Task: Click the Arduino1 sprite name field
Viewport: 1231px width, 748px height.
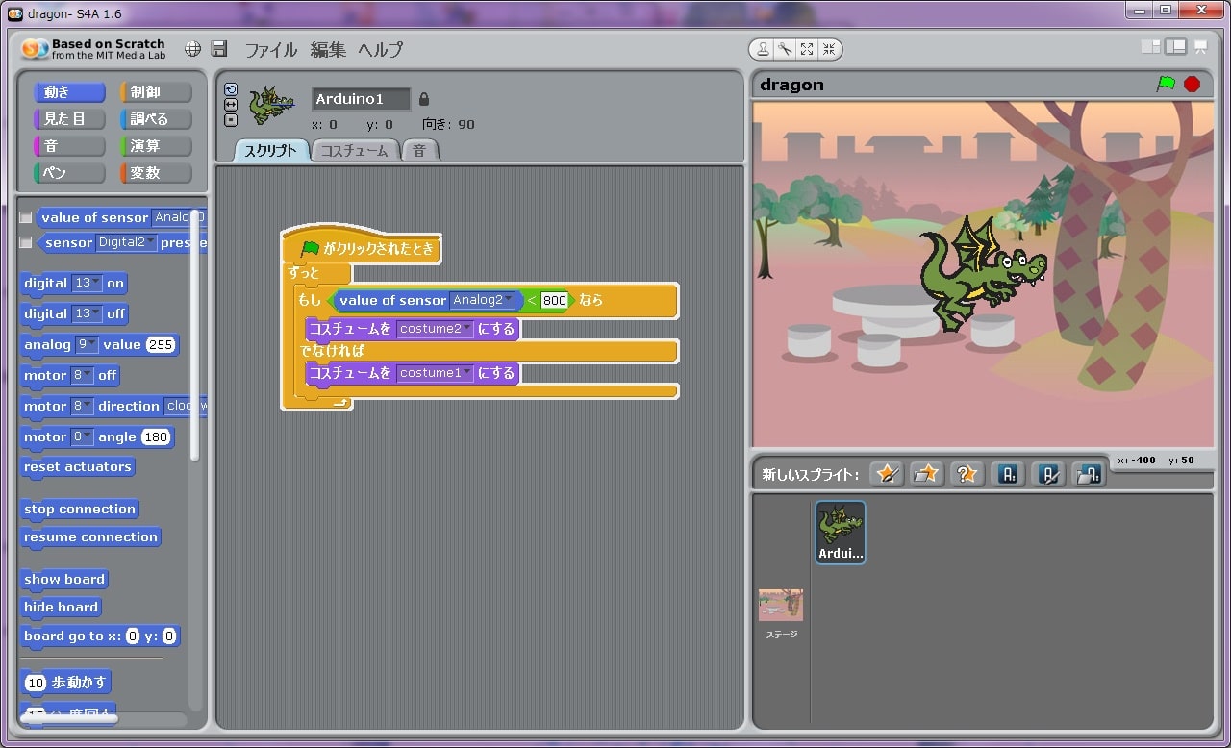Action: click(x=361, y=99)
